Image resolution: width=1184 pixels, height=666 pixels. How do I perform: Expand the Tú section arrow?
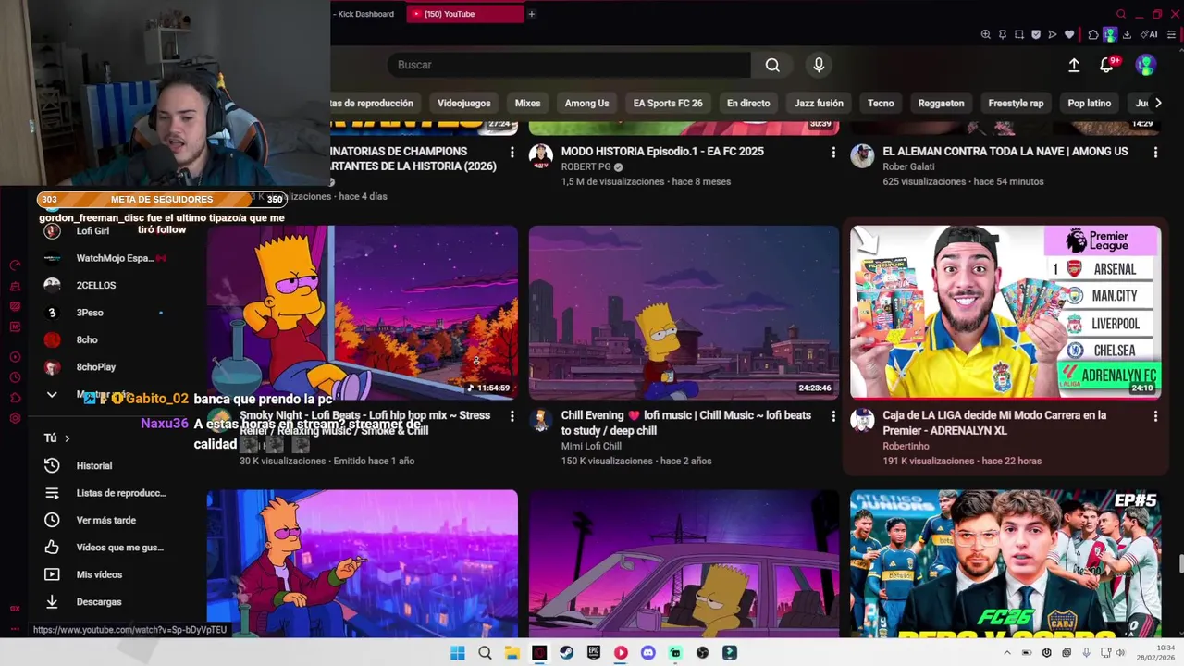coord(67,438)
